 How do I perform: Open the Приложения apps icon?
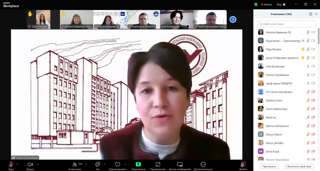158,164
